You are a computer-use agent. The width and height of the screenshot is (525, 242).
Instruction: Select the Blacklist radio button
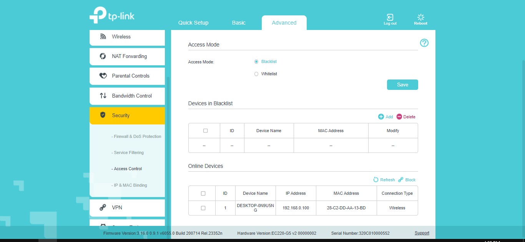pyautogui.click(x=256, y=61)
